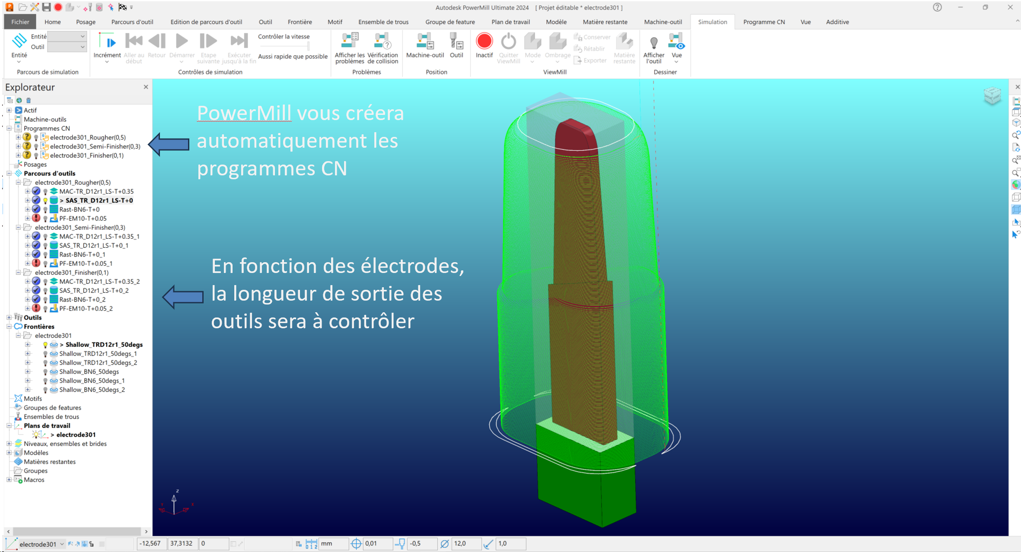Open the help question mark icon

937,7
